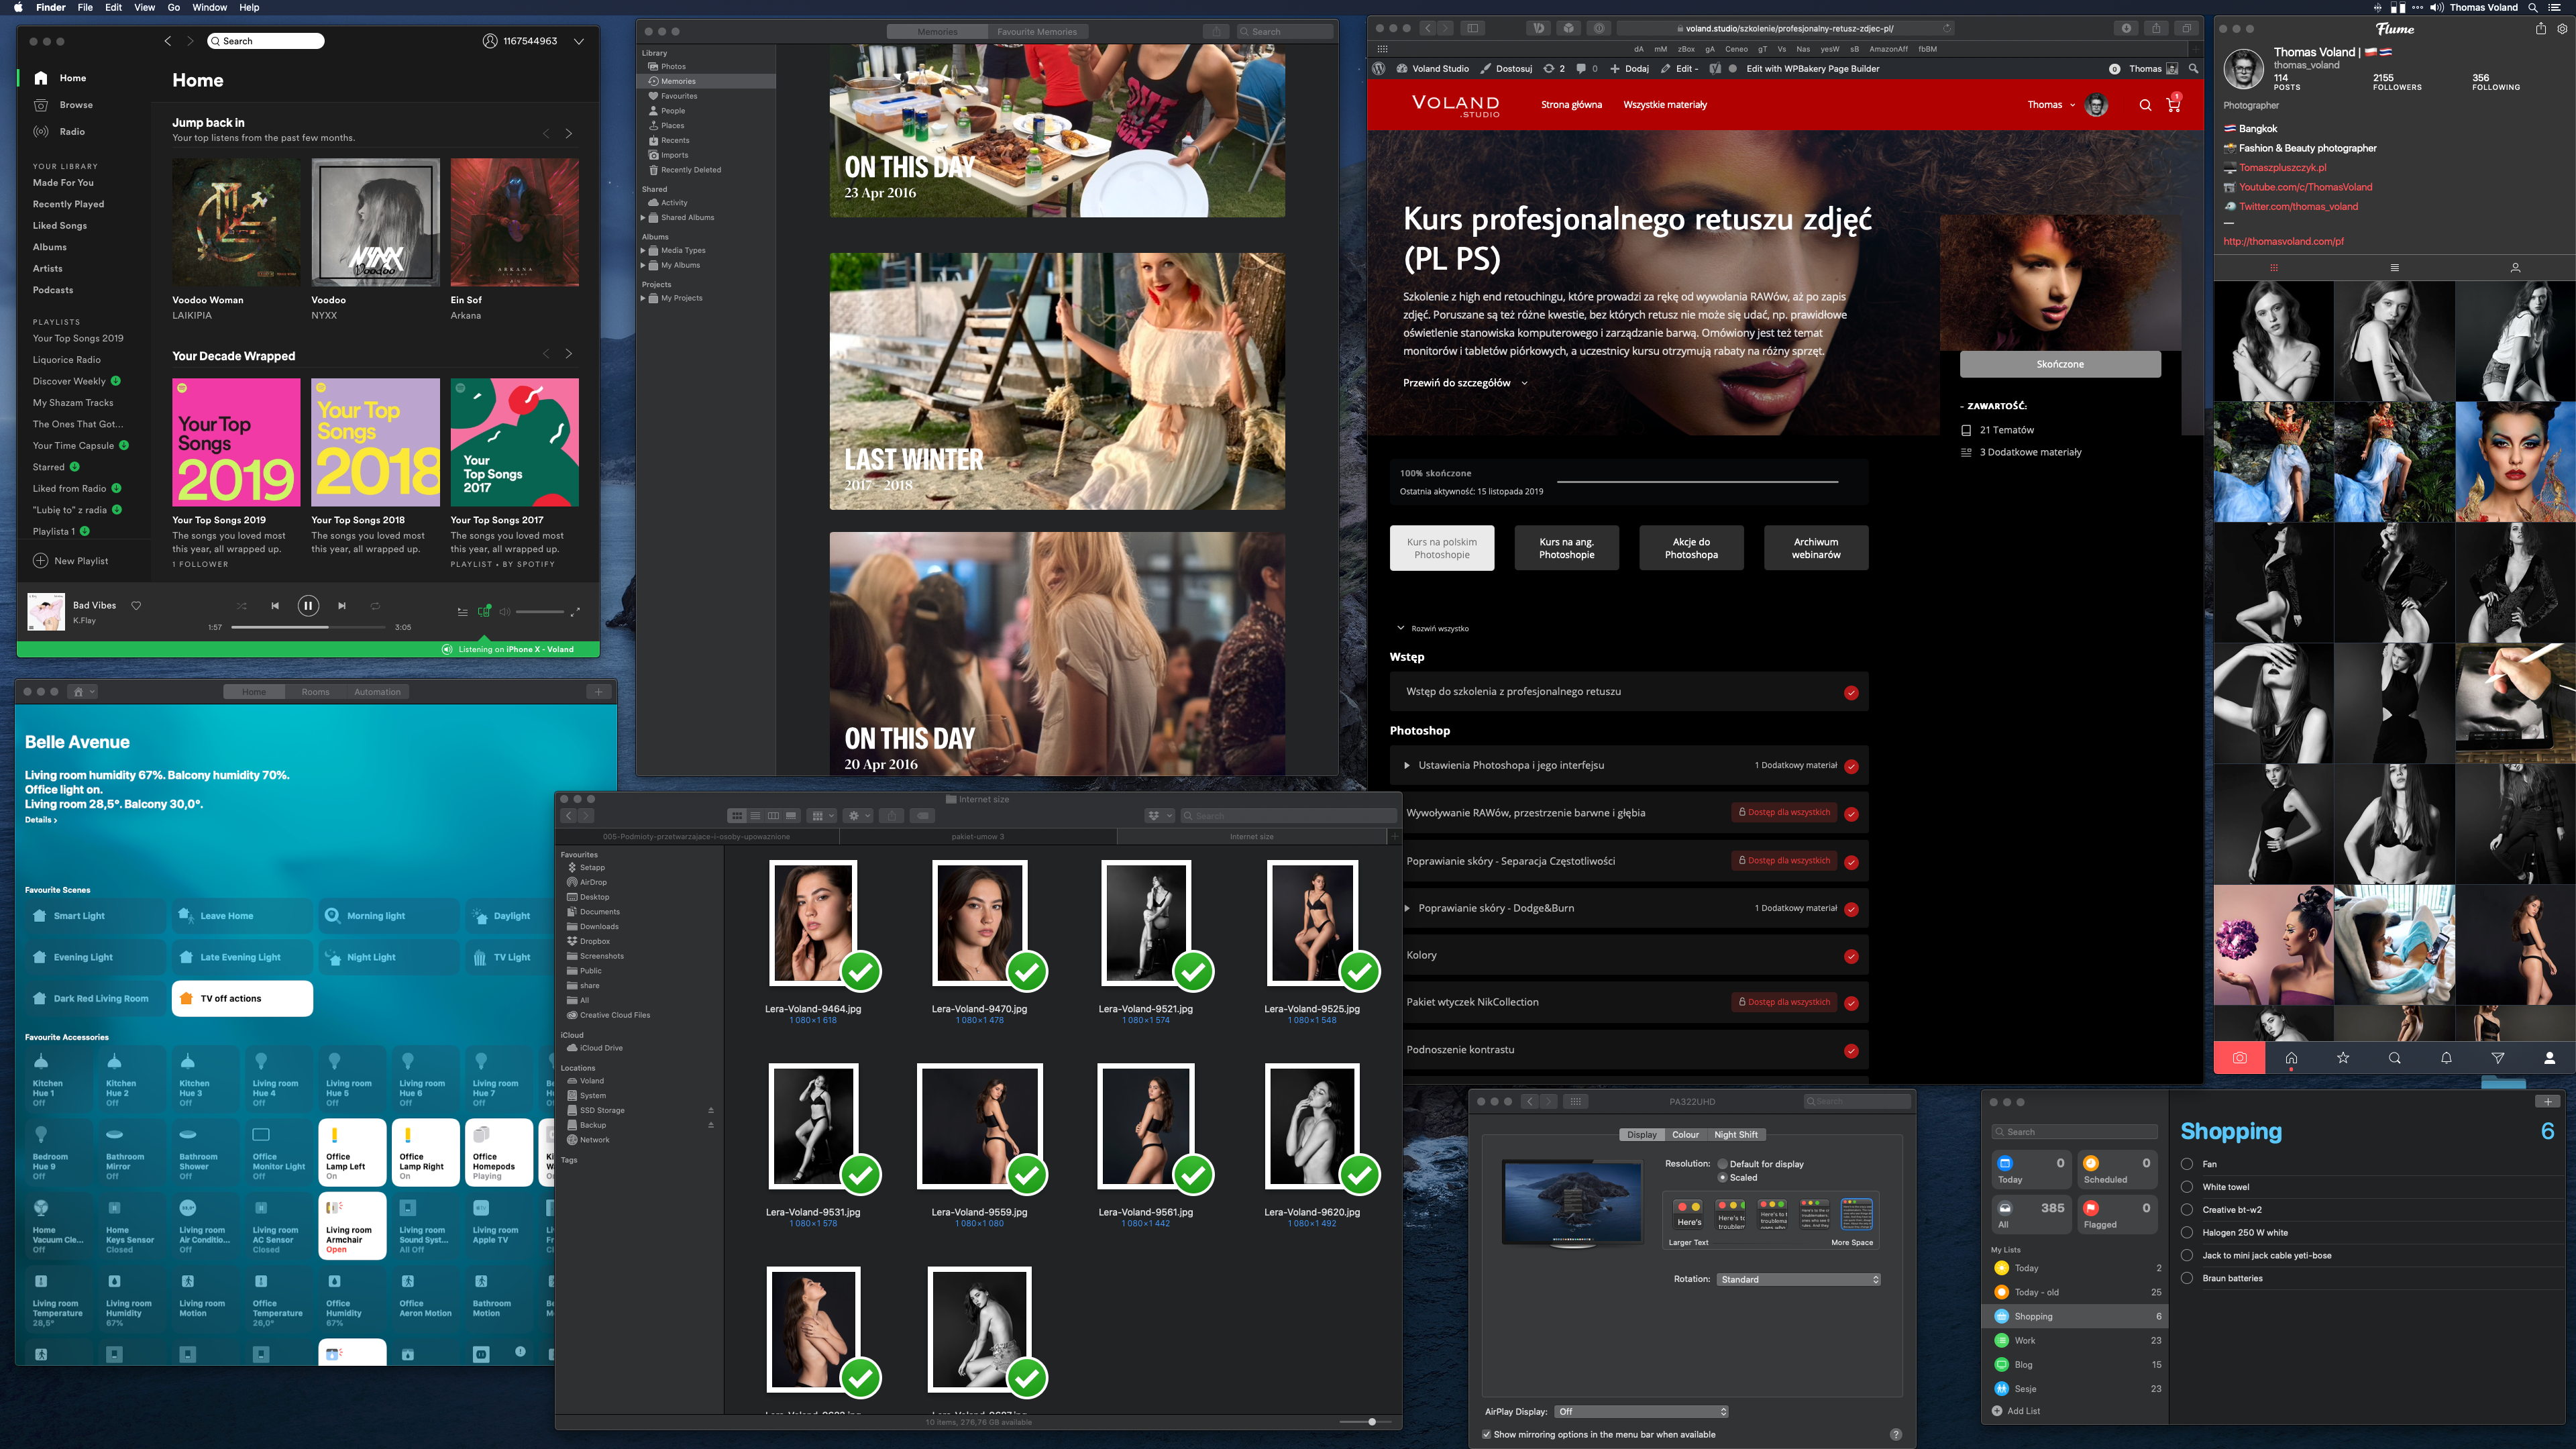
Task: Click search icon on Voland Studio header
Action: click(x=2145, y=105)
